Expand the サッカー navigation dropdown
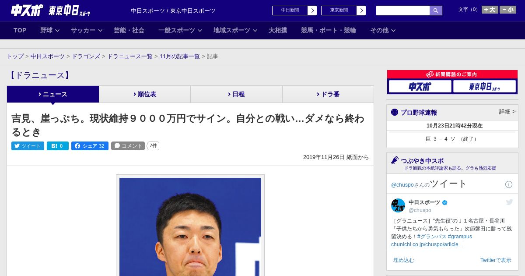The image size is (525, 276). tap(87, 30)
